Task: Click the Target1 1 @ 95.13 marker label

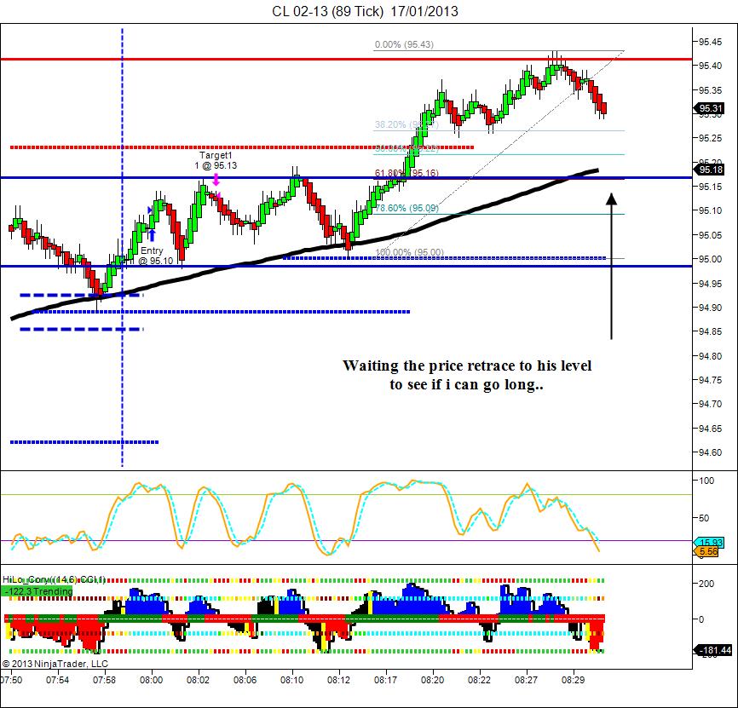Action: pyautogui.click(x=216, y=160)
